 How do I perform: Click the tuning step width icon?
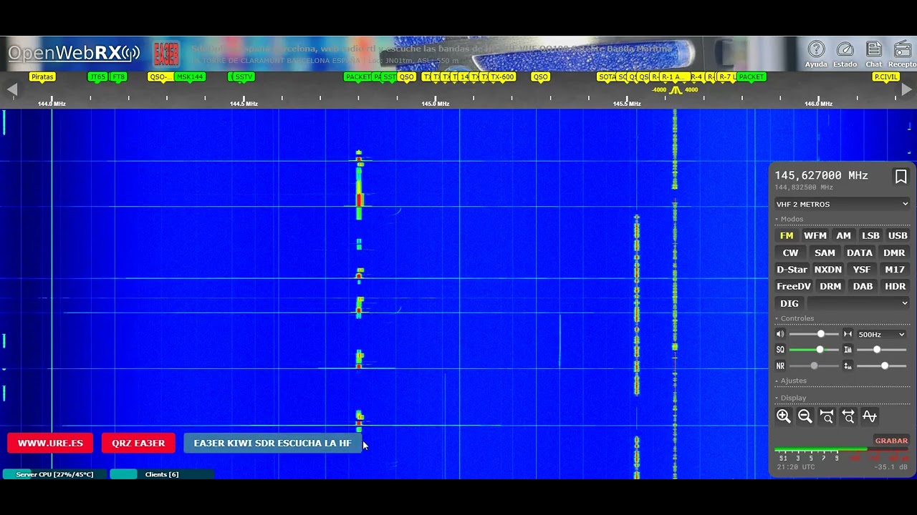848,334
